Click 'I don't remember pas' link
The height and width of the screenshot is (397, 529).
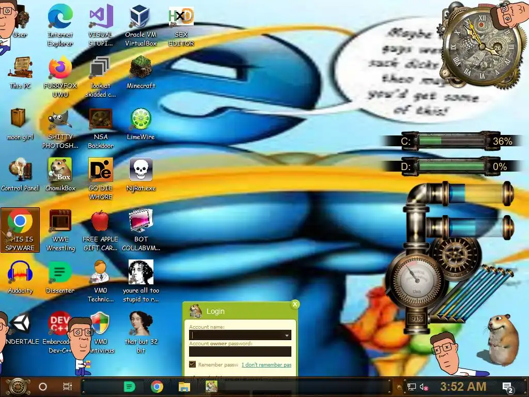(267, 364)
